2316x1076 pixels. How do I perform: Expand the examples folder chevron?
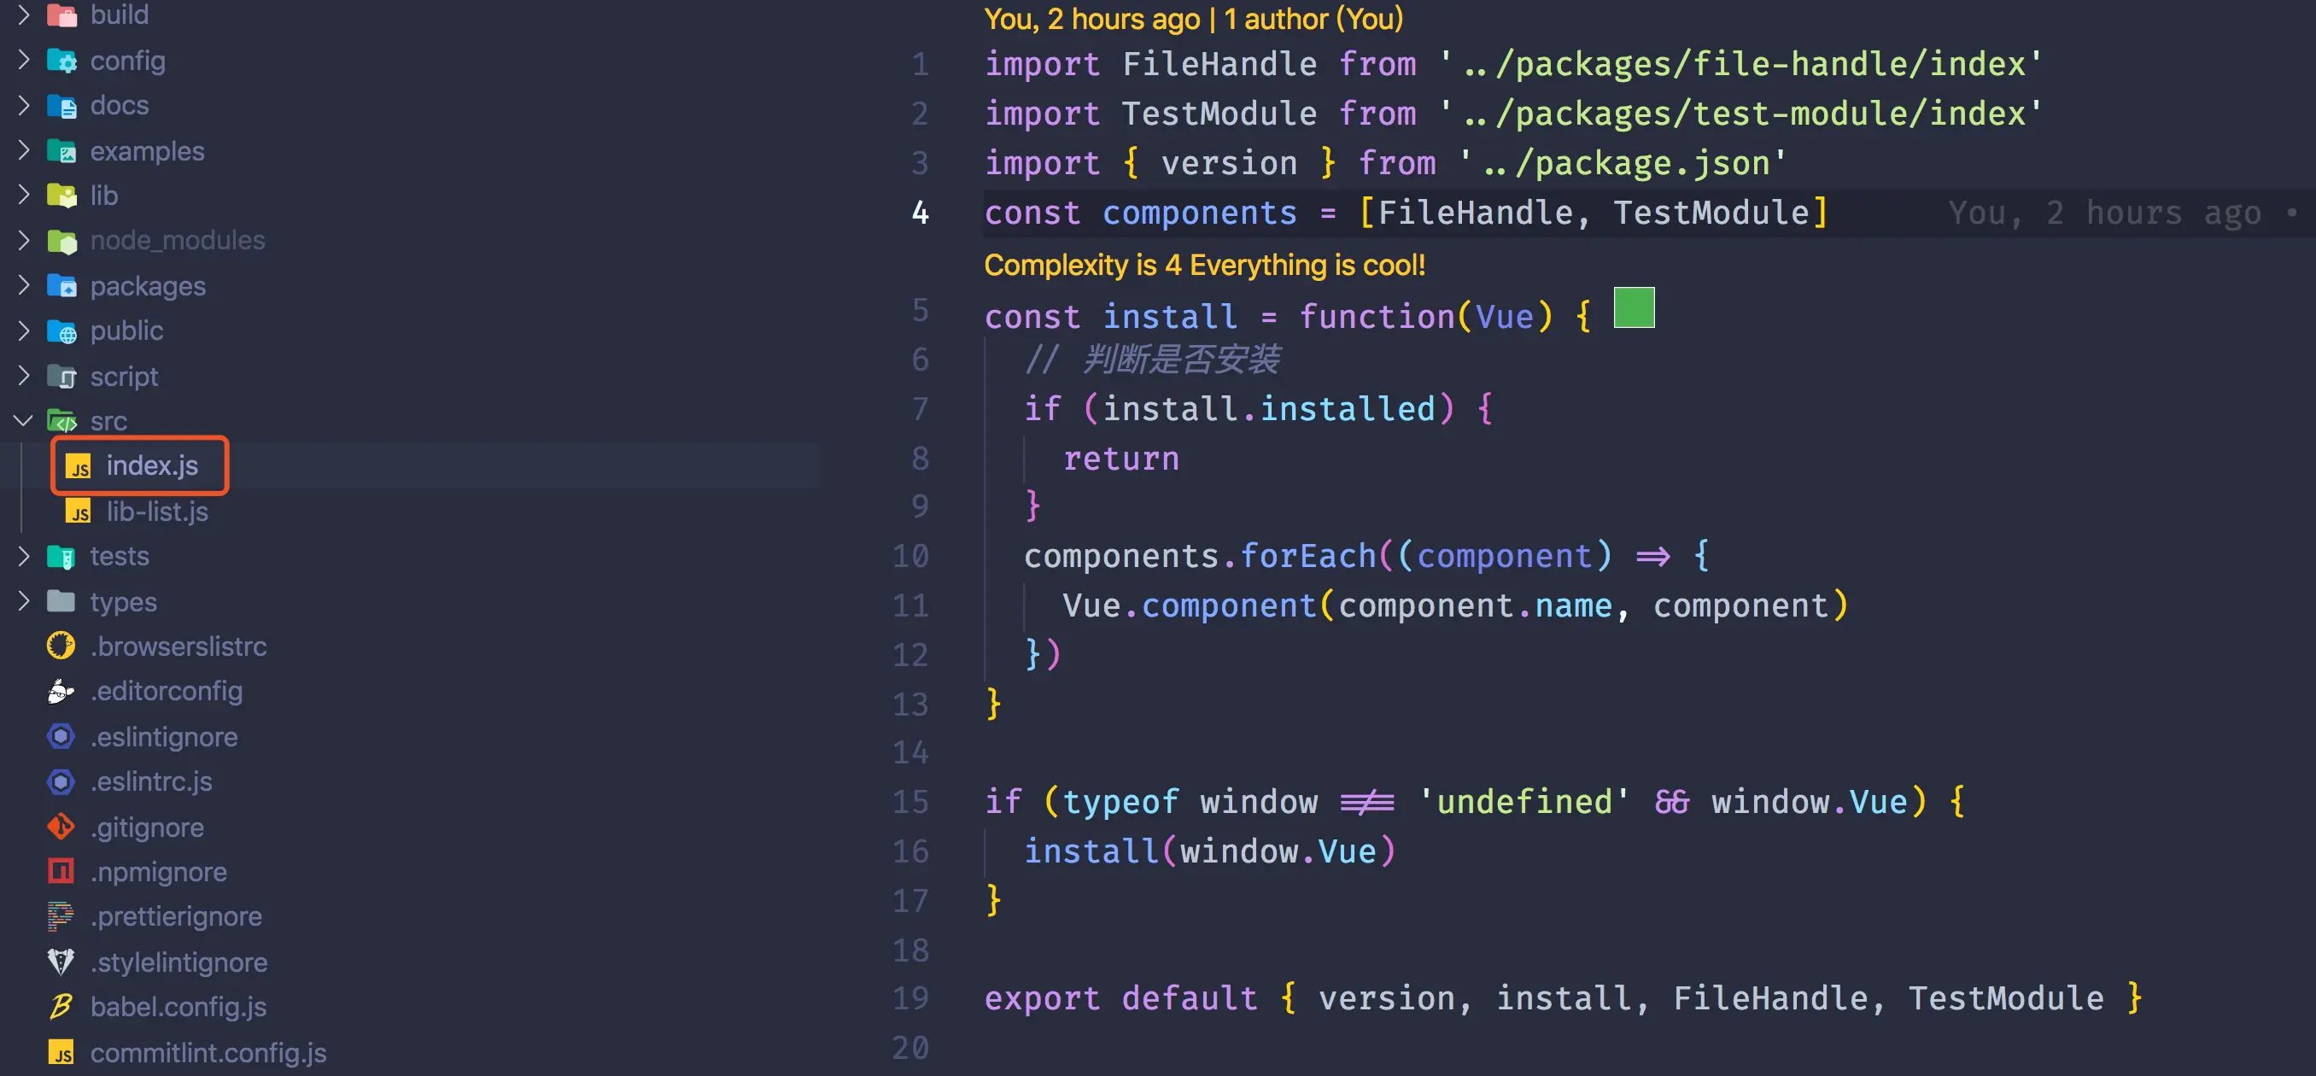coord(23,151)
